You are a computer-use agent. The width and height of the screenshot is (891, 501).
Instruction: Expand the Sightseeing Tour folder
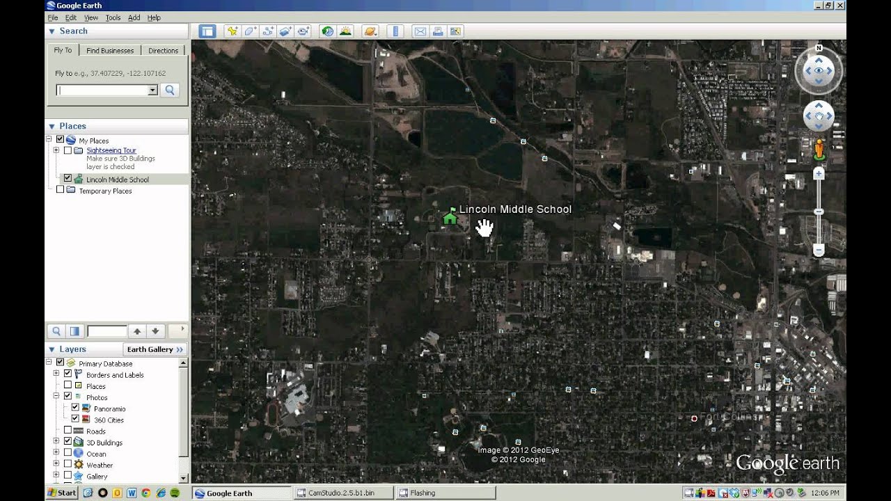pyautogui.click(x=56, y=150)
